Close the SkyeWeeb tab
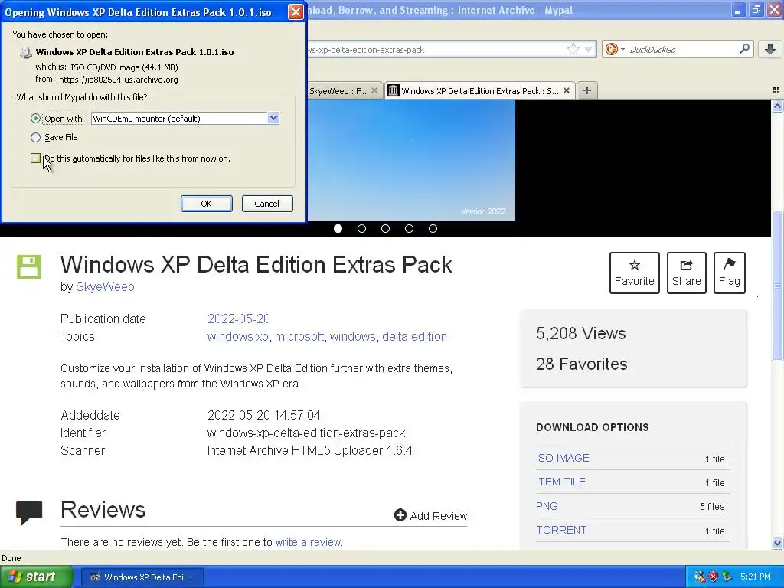Screen dimensions: 784x588 tap(374, 90)
